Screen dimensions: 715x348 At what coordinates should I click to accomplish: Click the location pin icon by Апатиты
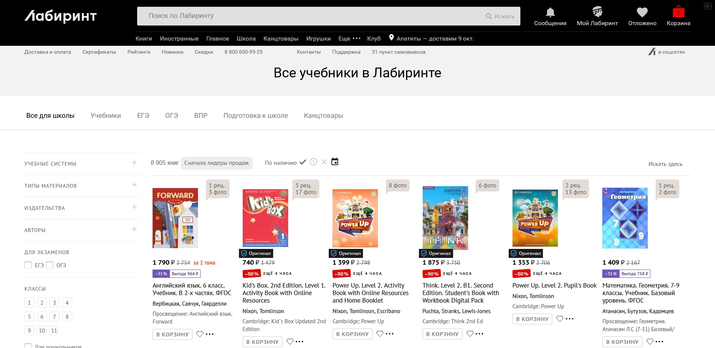pos(391,38)
